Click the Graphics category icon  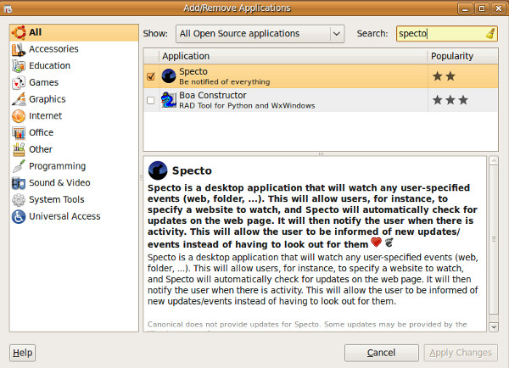(x=19, y=99)
